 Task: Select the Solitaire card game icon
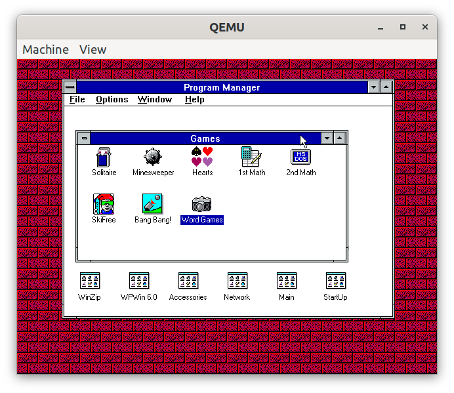click(x=104, y=157)
